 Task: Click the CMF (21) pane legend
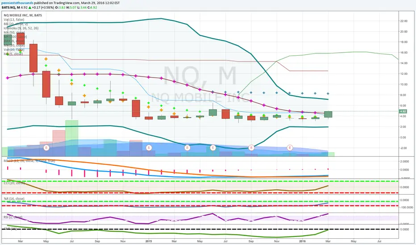[x=10, y=229]
